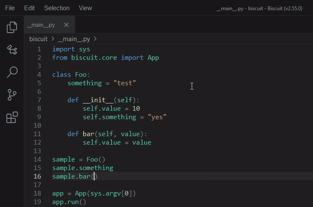This screenshot has height=207, width=313.
Task: Click the 'class Foo:' declaration
Action: coord(71,75)
